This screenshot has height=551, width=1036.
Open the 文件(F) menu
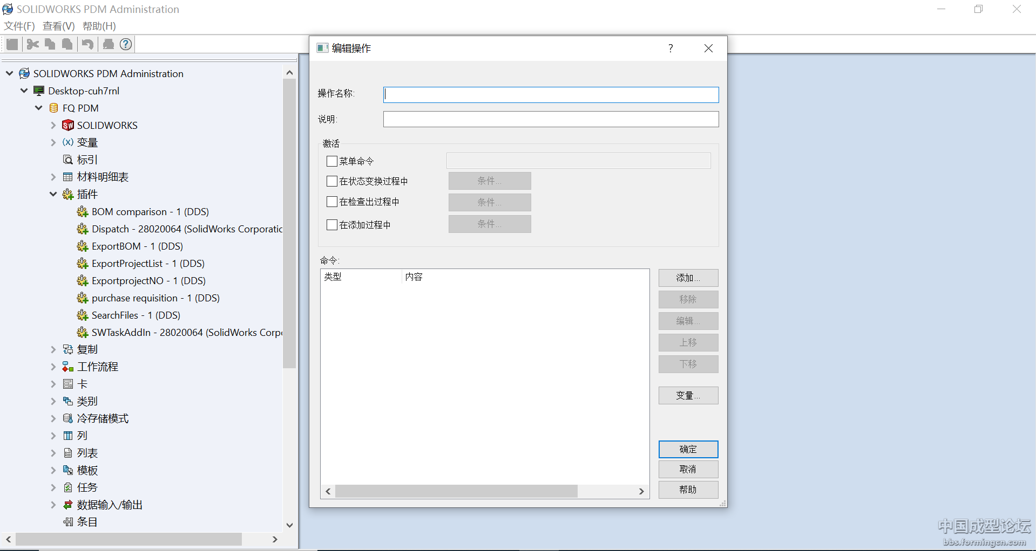point(19,26)
